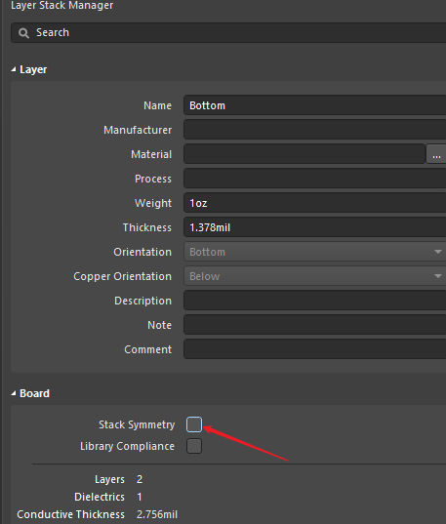The width and height of the screenshot is (446, 524).
Task: Open the Material browse ellipsis button
Action: pos(436,154)
